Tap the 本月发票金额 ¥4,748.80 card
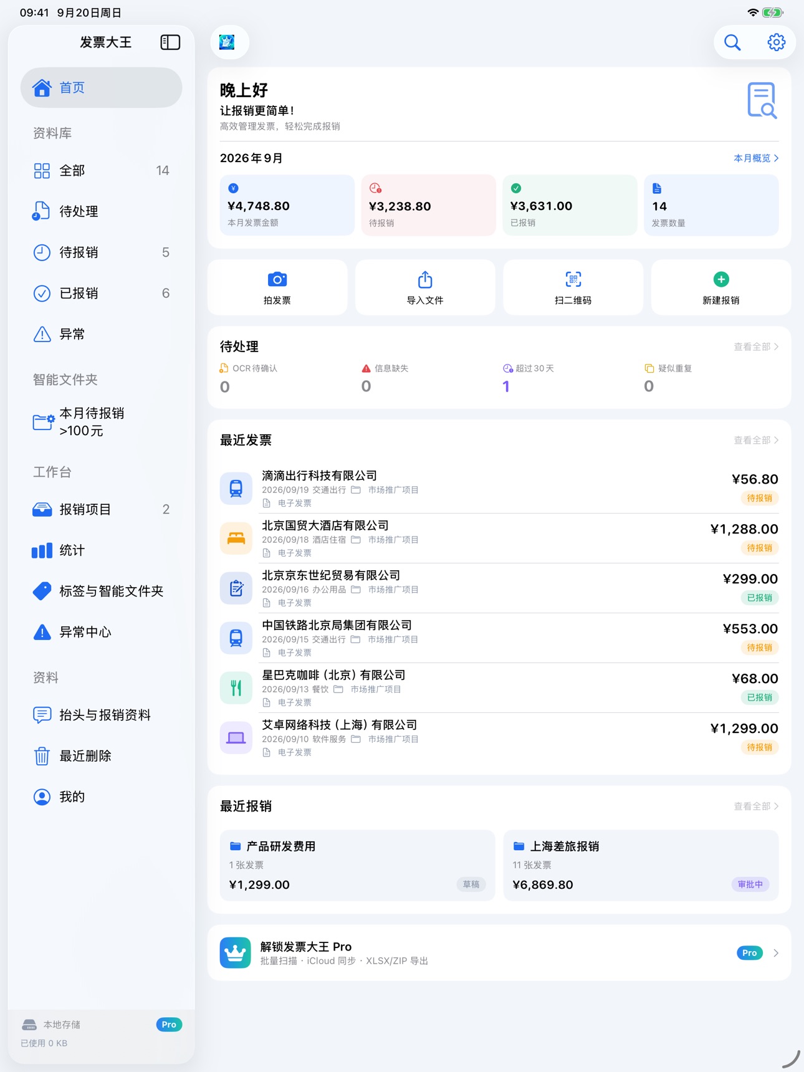The image size is (804, 1072). point(287,205)
